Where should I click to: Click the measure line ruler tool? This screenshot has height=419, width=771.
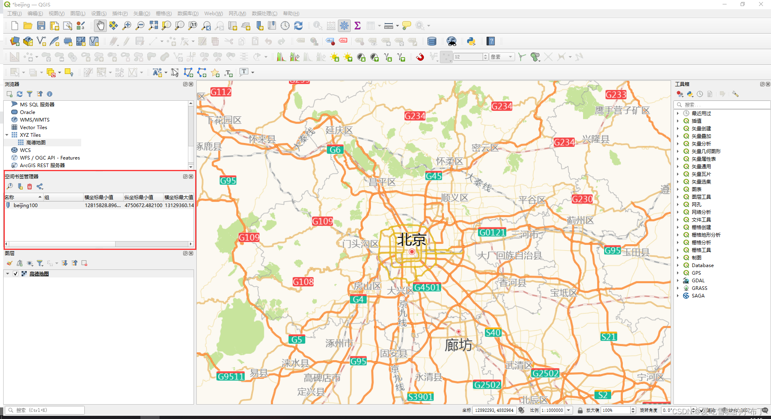coord(389,26)
